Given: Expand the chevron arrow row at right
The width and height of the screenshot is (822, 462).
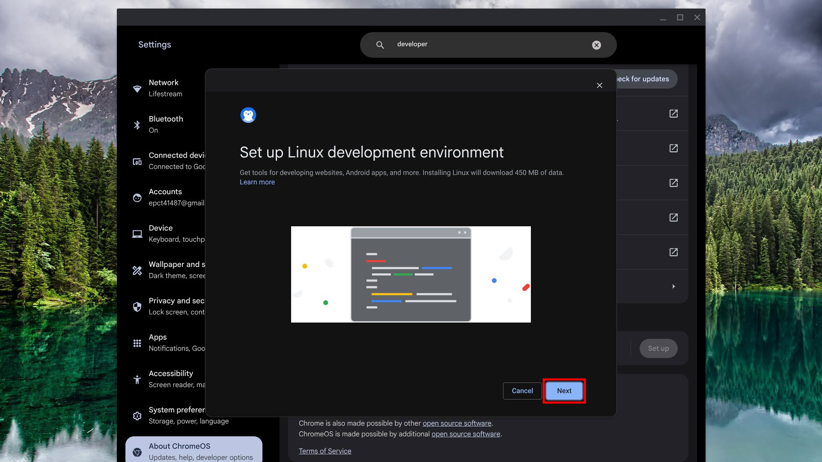Looking at the screenshot, I should point(673,287).
